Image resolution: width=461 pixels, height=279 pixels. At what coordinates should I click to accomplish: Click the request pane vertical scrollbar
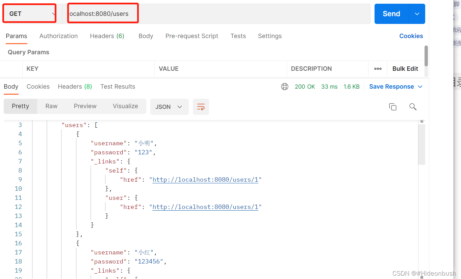click(426, 56)
